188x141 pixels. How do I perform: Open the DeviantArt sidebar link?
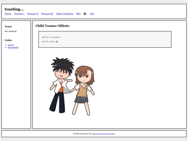tap(13, 47)
